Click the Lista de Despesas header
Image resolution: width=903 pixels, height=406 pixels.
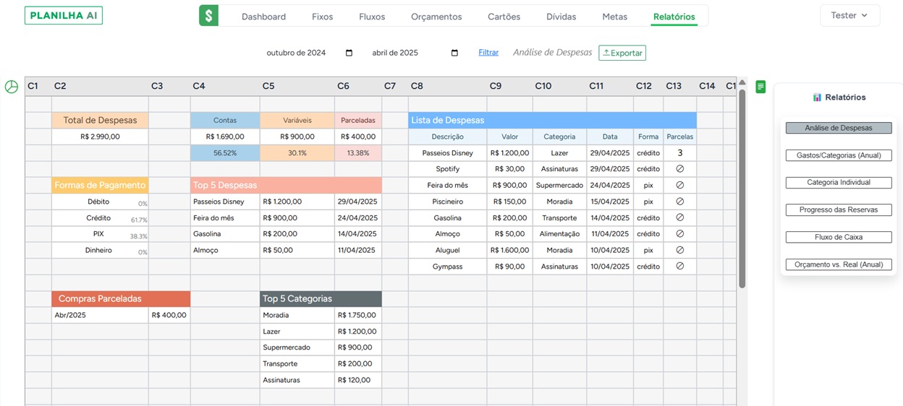coord(552,121)
